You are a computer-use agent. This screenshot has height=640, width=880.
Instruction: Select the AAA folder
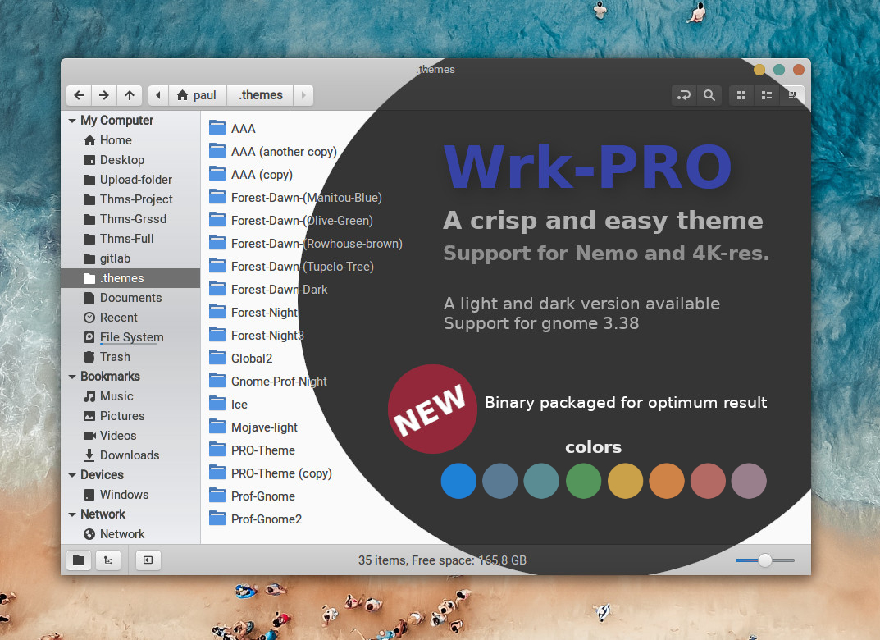(x=232, y=129)
